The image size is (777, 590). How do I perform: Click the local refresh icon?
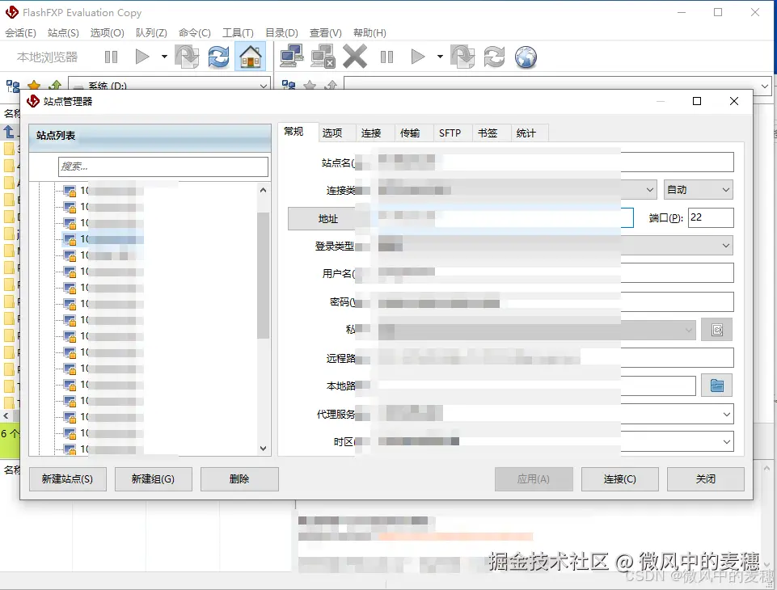pos(218,57)
